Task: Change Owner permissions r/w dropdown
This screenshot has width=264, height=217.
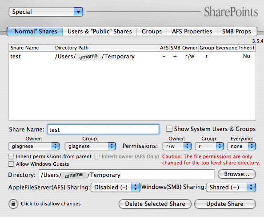Action: [177, 146]
